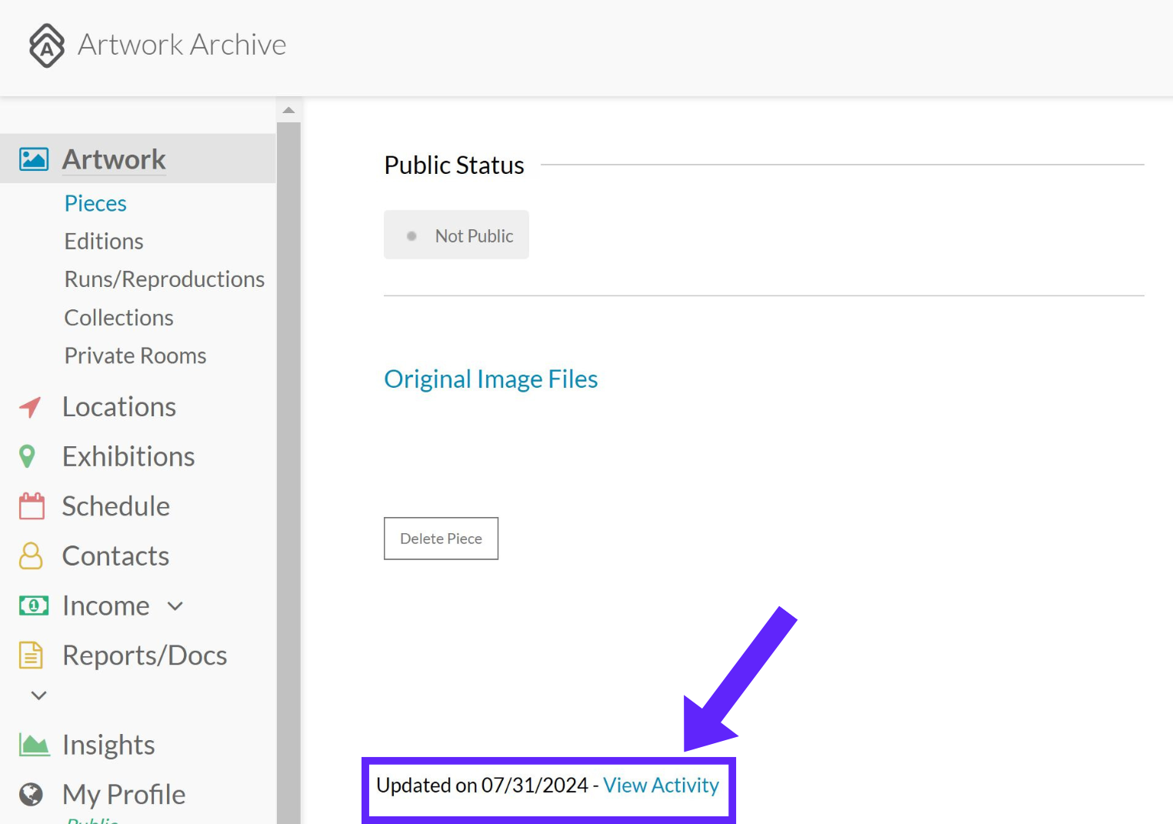Open the Pieces menu item
Viewport: 1173px width, 824px height.
coord(95,203)
